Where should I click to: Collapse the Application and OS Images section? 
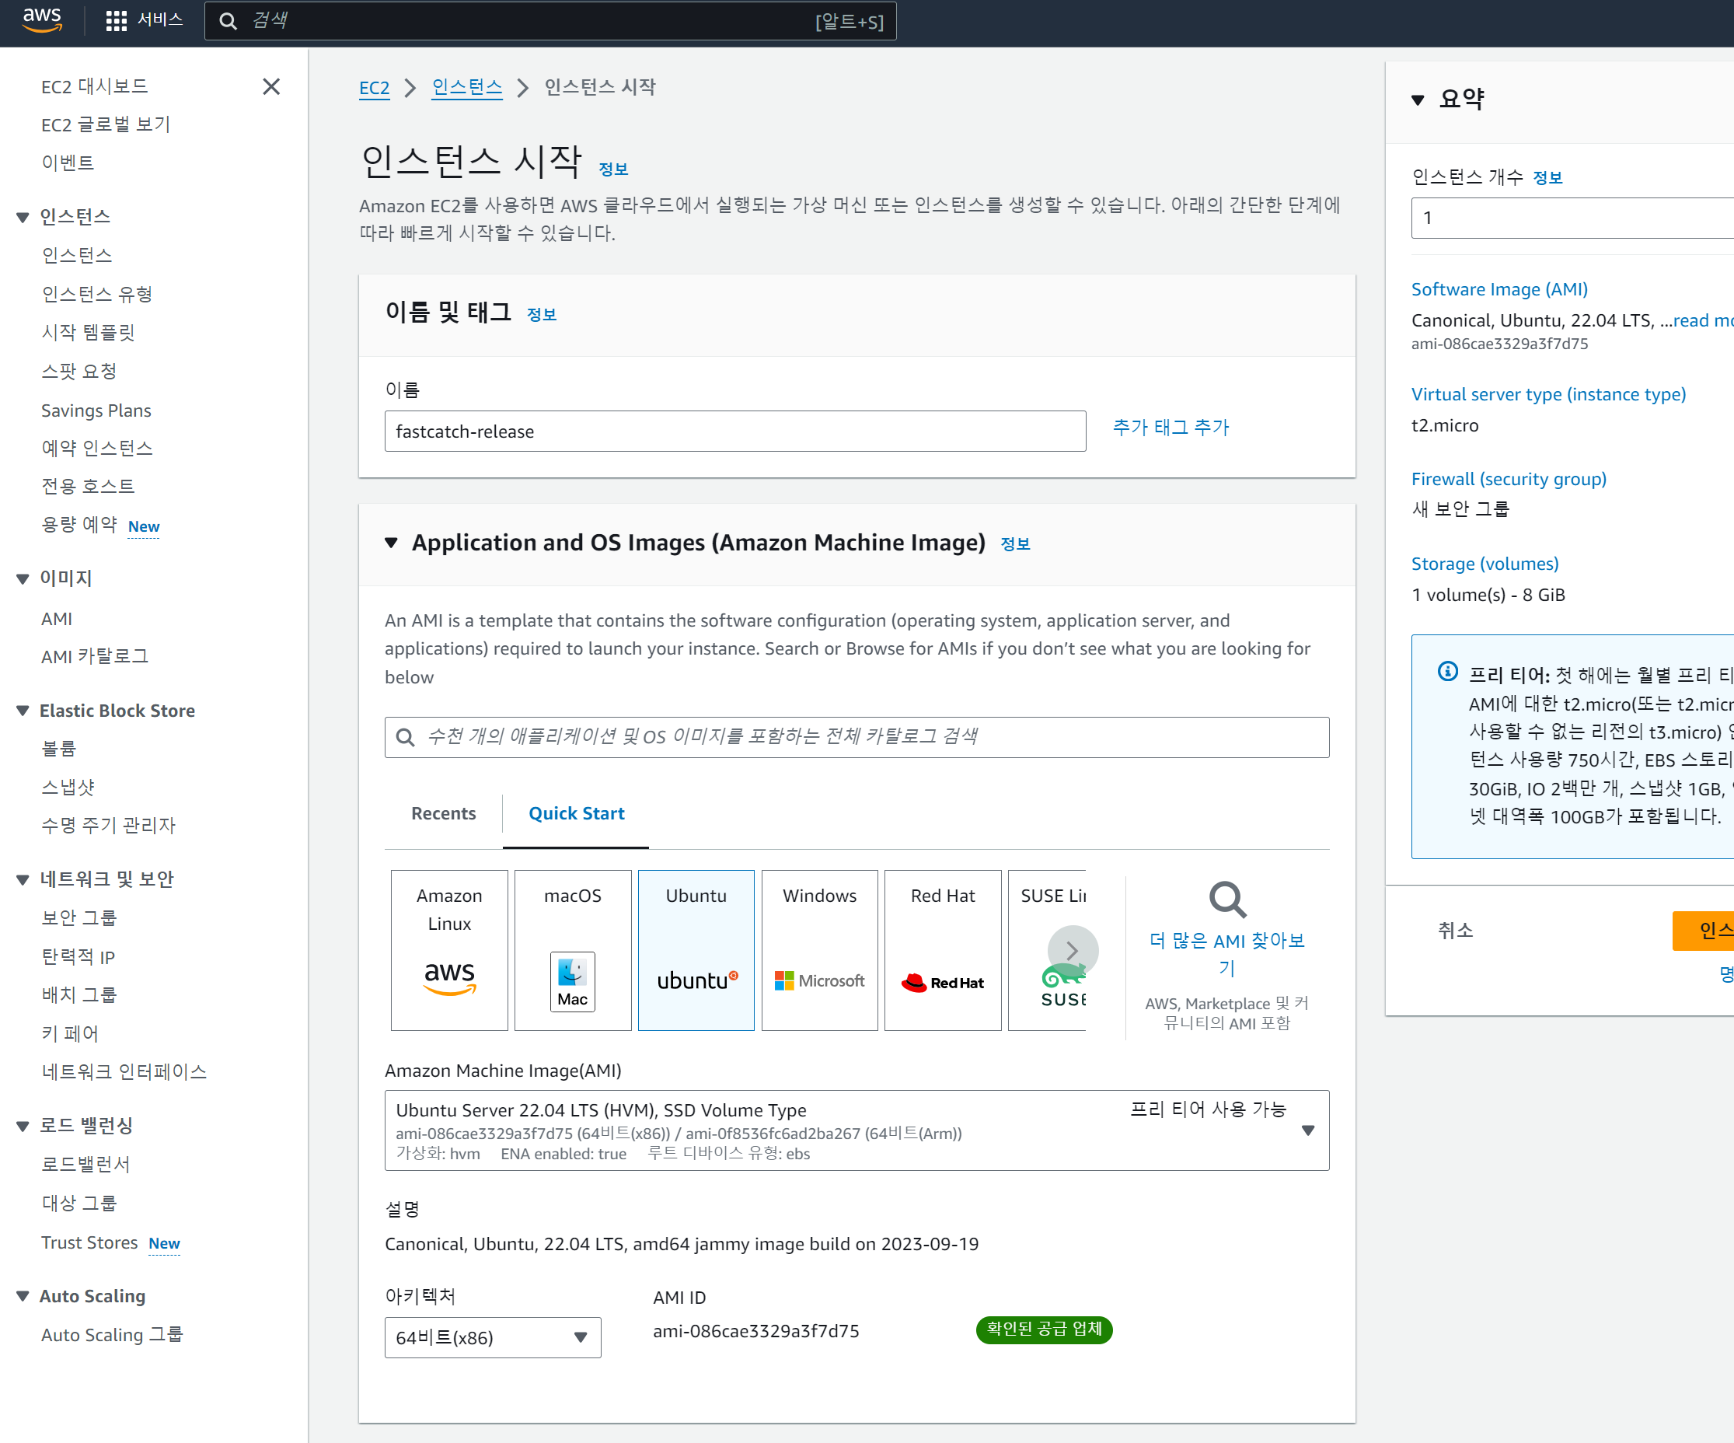click(392, 543)
